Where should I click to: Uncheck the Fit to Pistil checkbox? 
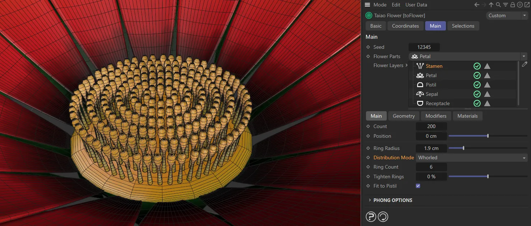418,186
